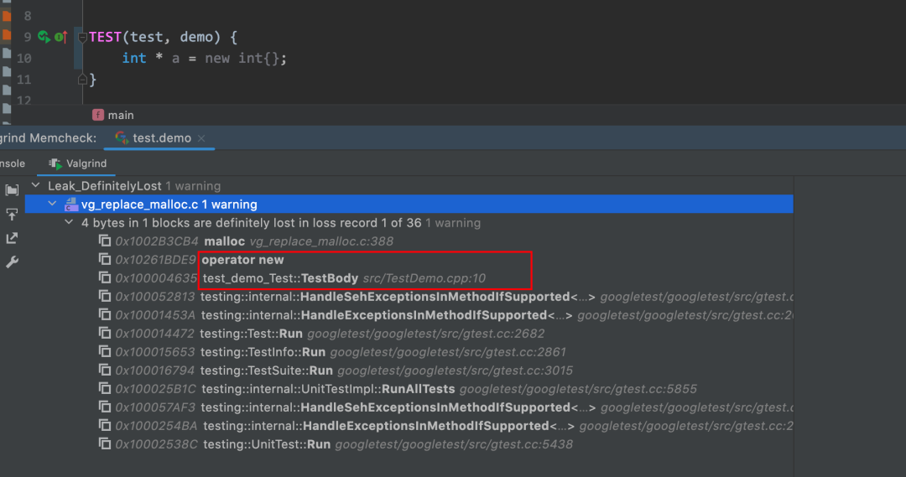Image resolution: width=906 pixels, height=477 pixels.
Task: Fold the TEST function at line 9
Action: 82,37
